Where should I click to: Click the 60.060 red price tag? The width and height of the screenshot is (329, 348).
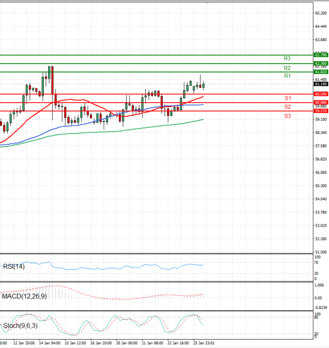(x=321, y=103)
